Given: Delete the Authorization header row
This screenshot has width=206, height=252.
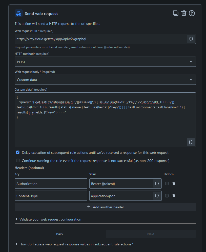Looking at the screenshot, I should (x=174, y=183).
